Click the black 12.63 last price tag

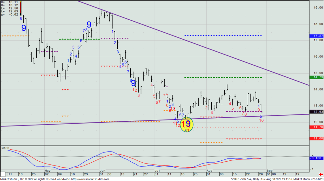(x=316, y=112)
